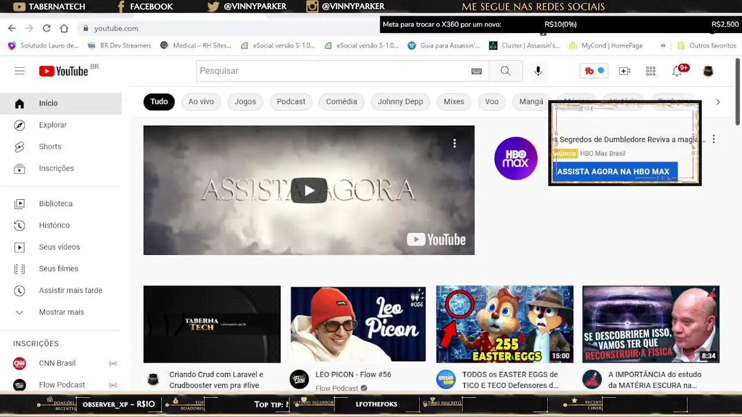Viewport: 742px width, 417px height.
Task: Select the Mixes filter chip
Action: pyautogui.click(x=454, y=102)
